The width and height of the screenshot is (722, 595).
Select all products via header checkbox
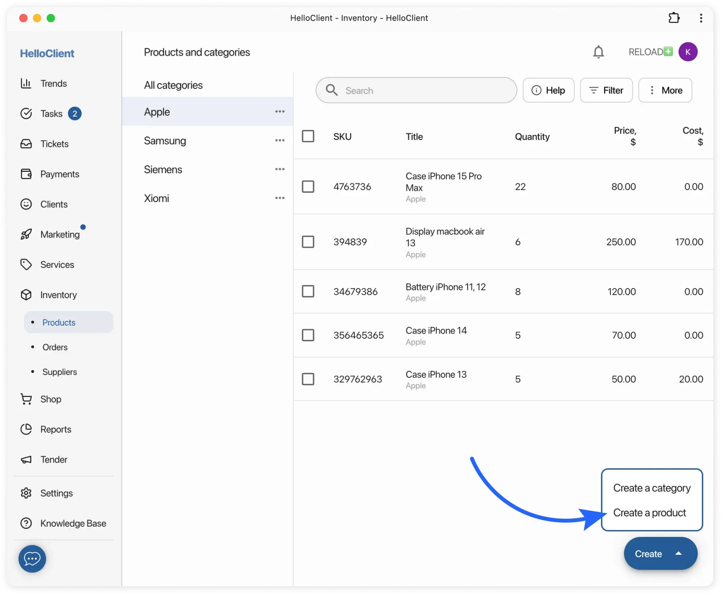[308, 136]
